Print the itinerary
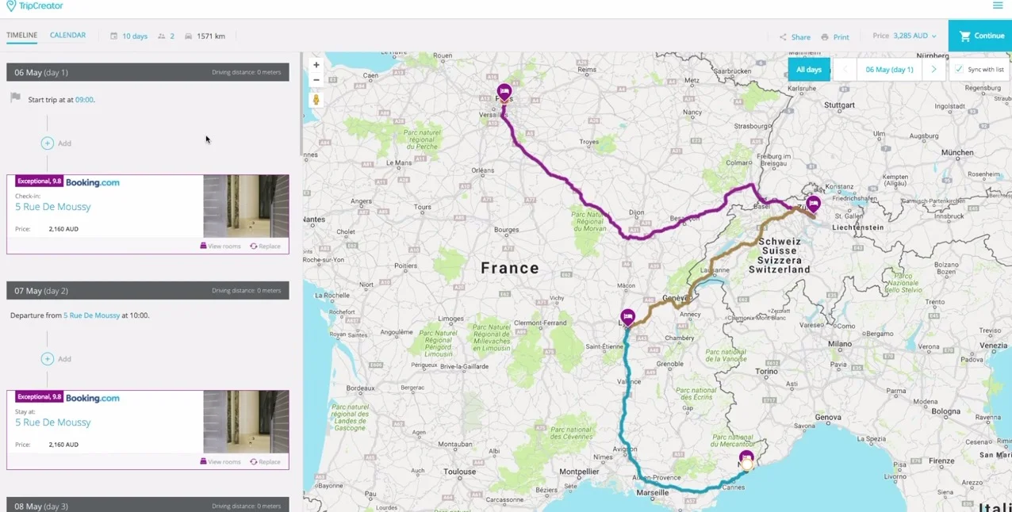Image resolution: width=1012 pixels, height=512 pixels. pyautogui.click(x=835, y=37)
